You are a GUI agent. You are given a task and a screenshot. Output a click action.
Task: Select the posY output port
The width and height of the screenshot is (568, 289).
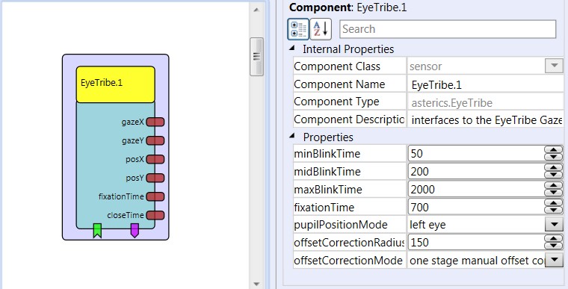(155, 178)
